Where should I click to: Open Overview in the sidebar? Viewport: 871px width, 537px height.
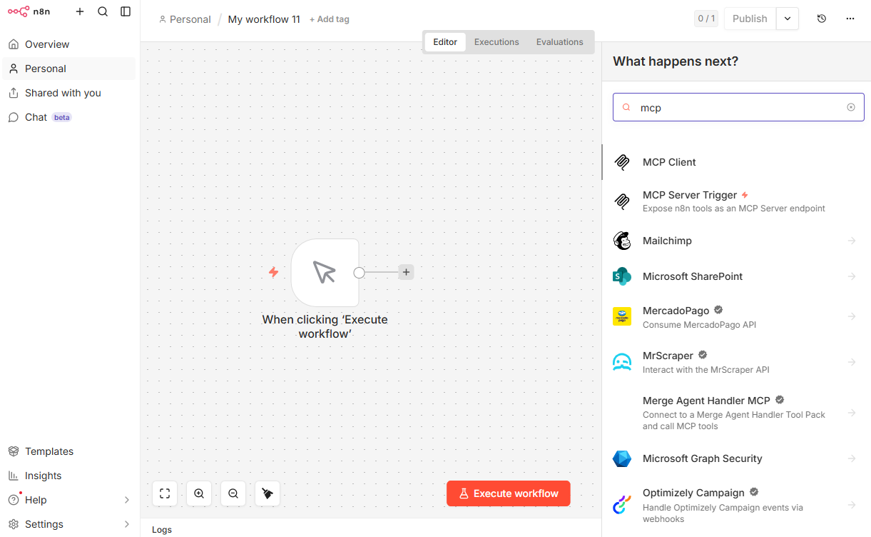[68, 44]
